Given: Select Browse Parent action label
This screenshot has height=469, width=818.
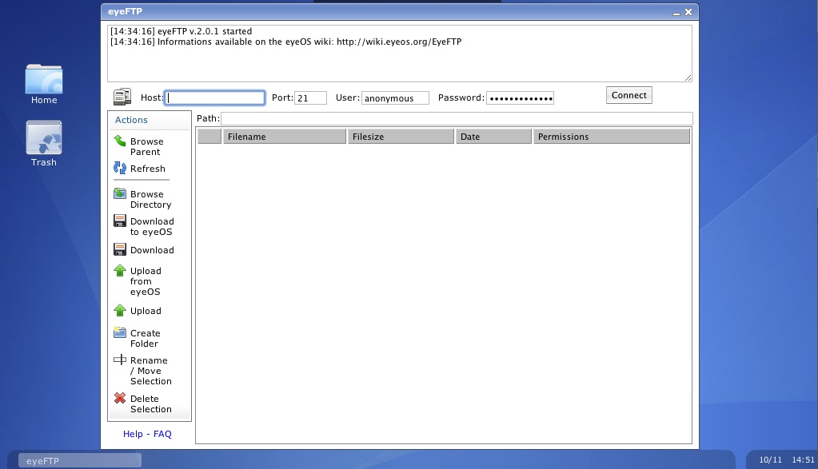Looking at the screenshot, I should point(146,147).
